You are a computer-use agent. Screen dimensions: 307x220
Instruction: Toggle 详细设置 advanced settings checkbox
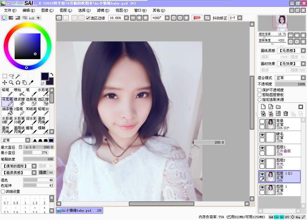pos(3,192)
